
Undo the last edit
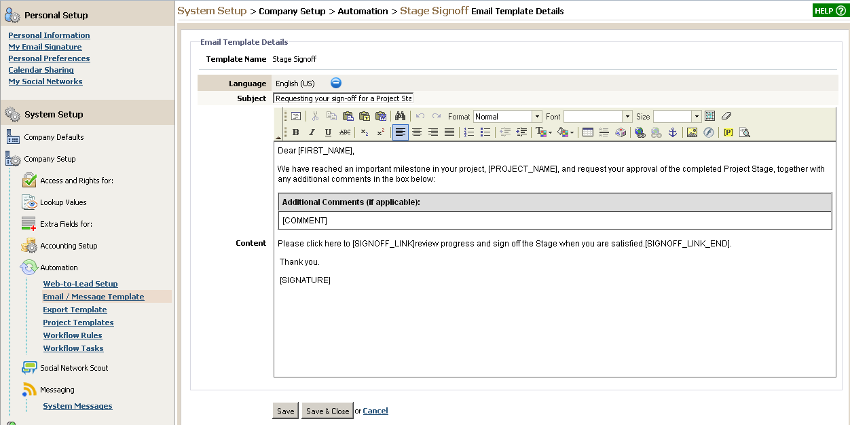(x=420, y=116)
